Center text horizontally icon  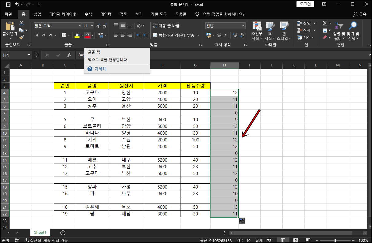[123, 35]
